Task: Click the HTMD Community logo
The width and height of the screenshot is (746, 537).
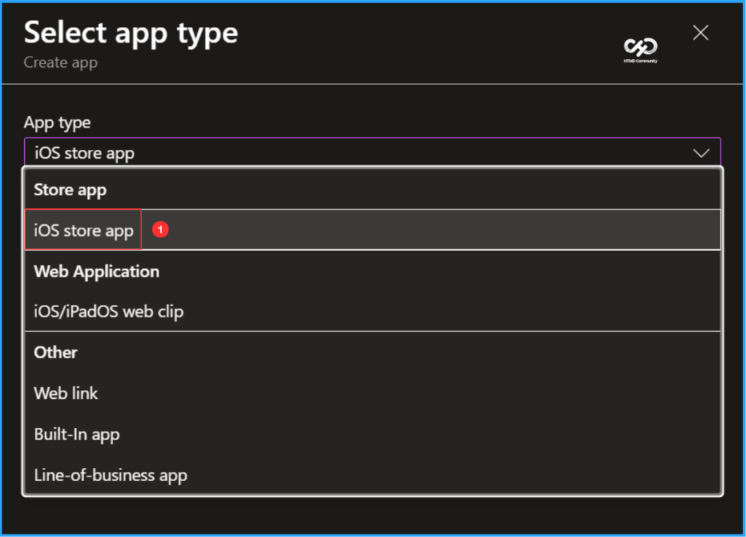Action: point(640,49)
